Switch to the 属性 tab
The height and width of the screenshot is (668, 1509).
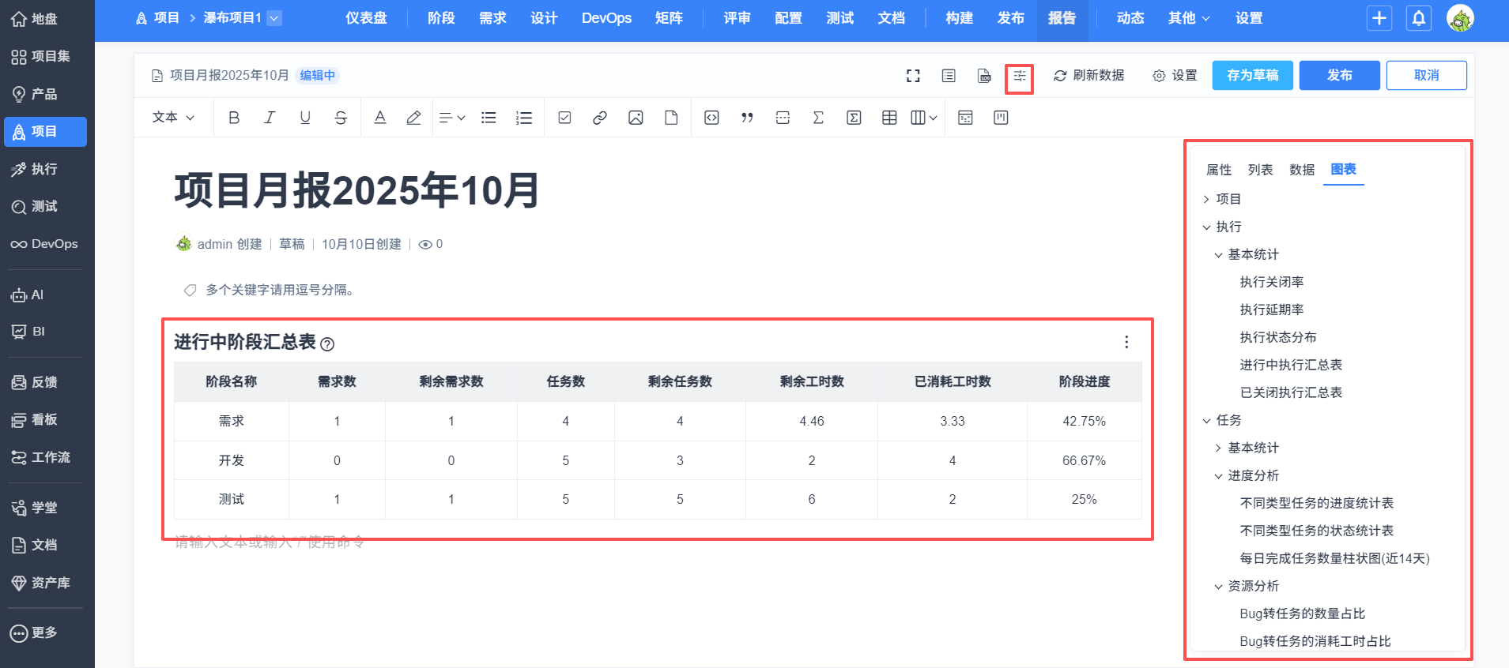pyautogui.click(x=1219, y=170)
